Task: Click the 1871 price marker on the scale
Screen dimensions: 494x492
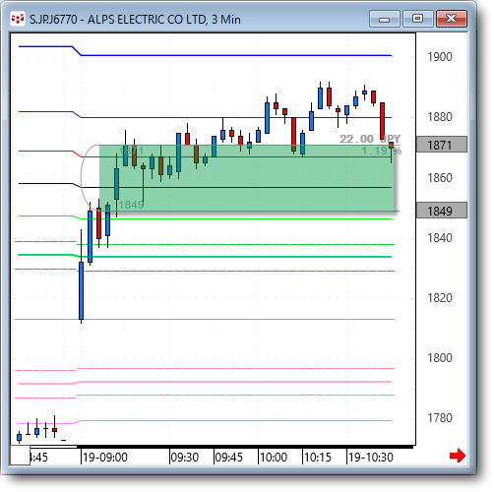Action: coord(442,145)
